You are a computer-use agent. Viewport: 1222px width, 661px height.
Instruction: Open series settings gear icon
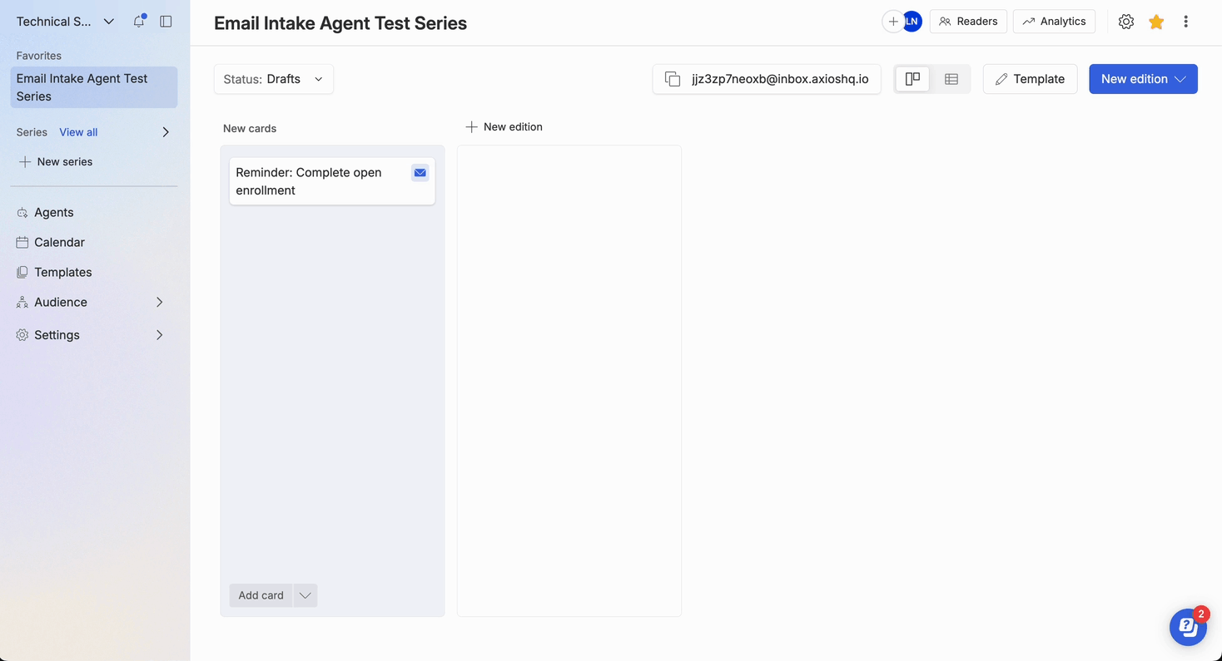pyautogui.click(x=1125, y=22)
